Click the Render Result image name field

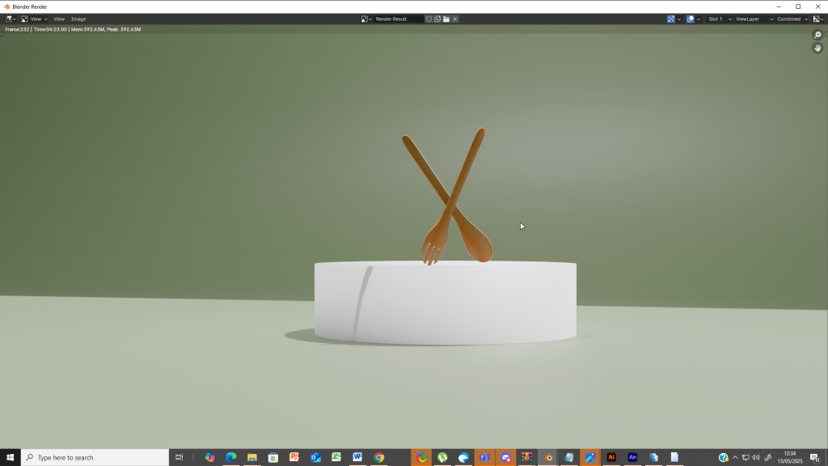coord(397,19)
